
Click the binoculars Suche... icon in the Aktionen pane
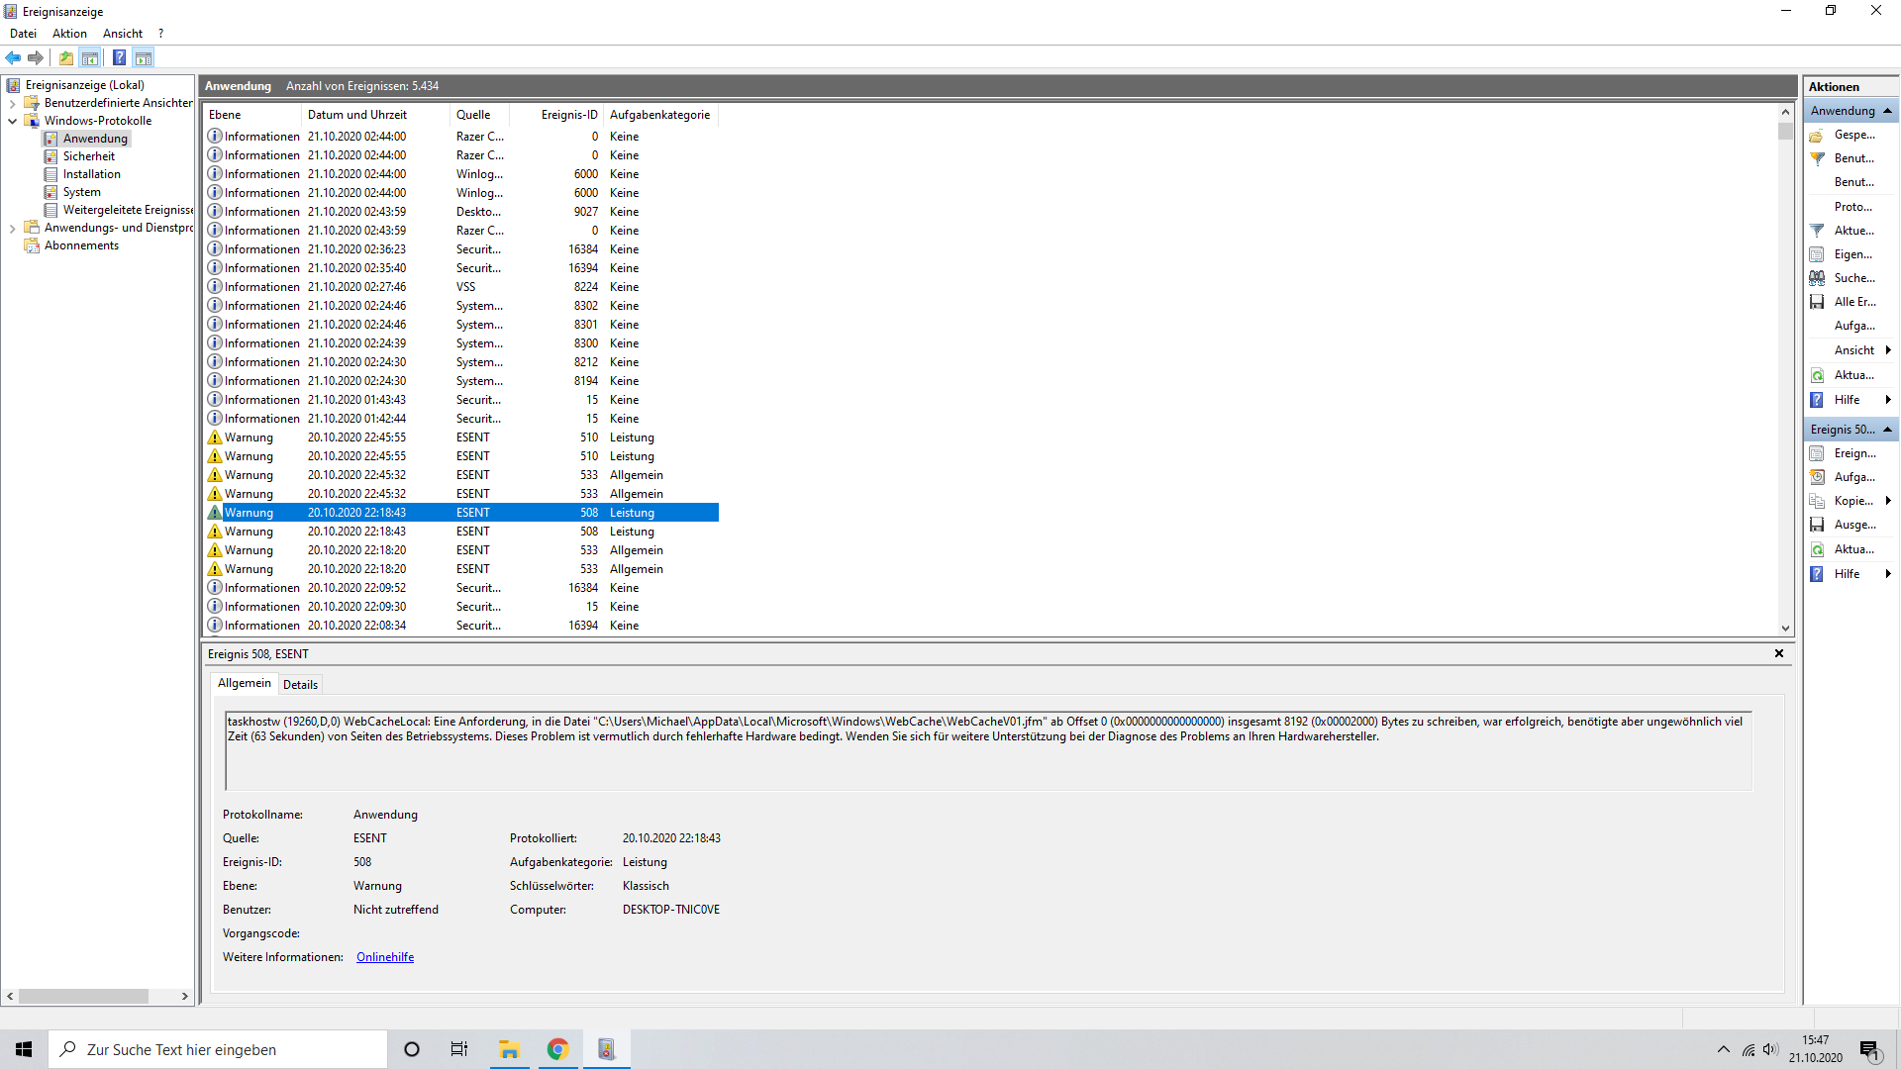pyautogui.click(x=1817, y=278)
